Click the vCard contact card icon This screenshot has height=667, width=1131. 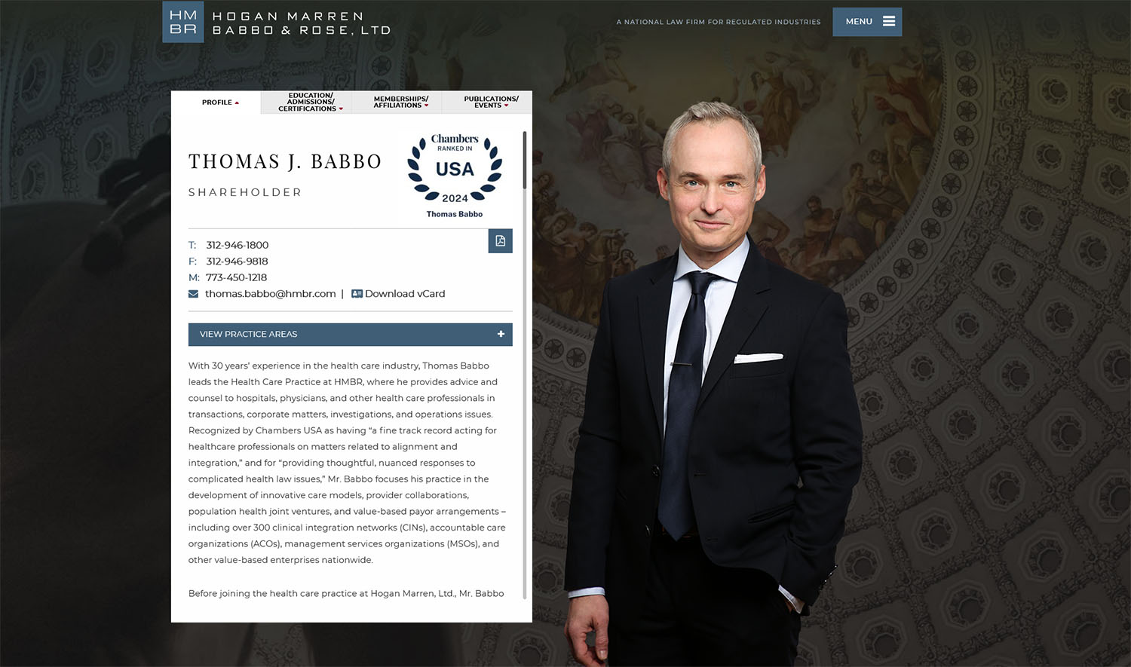[x=357, y=294]
